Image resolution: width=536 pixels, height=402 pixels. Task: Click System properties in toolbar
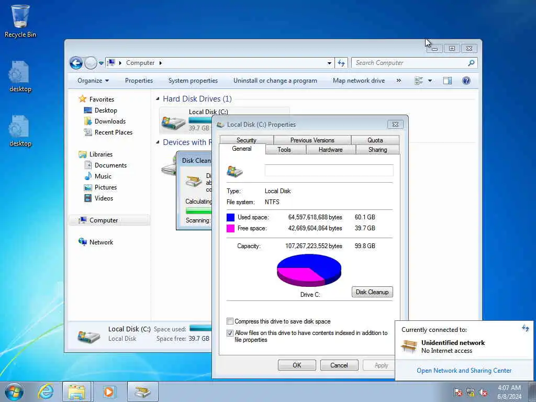pos(193,81)
